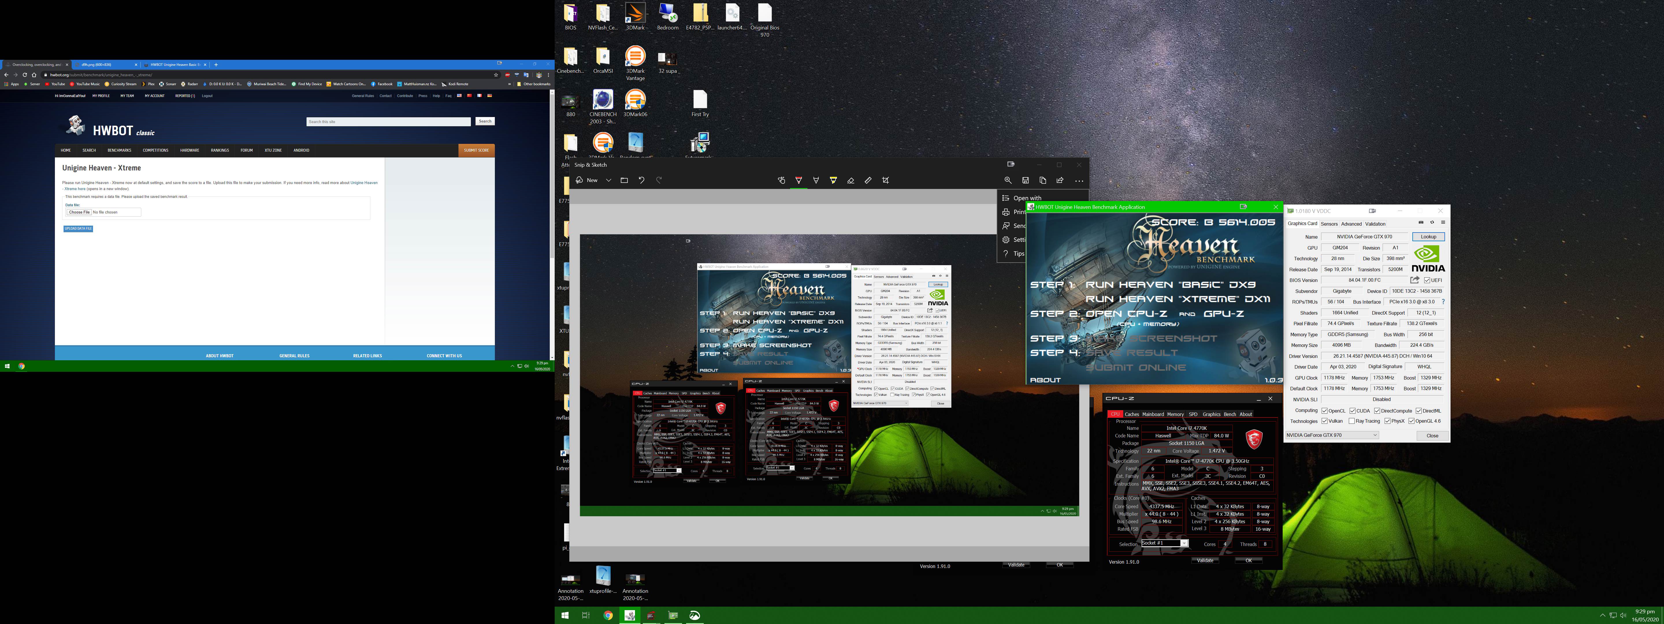Viewport: 1664px width, 624px height.
Task: Toggle the OpenCL checkbox in GPU-Z
Action: [1324, 411]
